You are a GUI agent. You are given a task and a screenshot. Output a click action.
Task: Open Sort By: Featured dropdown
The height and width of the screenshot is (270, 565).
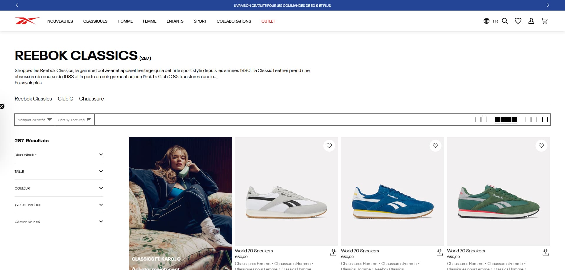(x=75, y=120)
